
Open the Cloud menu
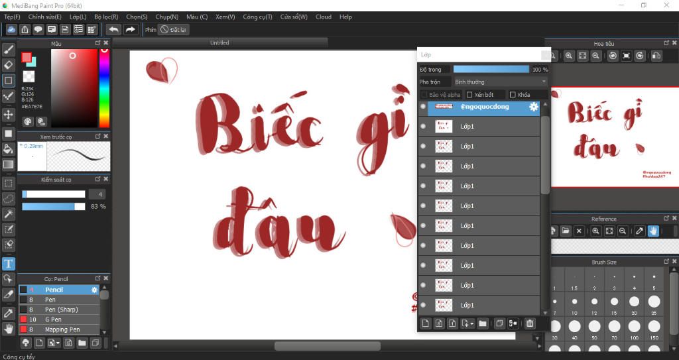tap(324, 17)
